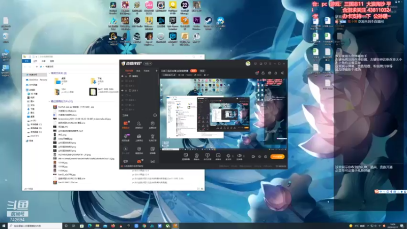Collapse the frequent folders section in Explorer
407x229 pixels.
tap(49, 73)
